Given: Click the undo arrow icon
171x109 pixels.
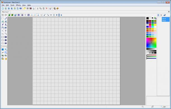Looking at the screenshot, I should pos(3,15).
